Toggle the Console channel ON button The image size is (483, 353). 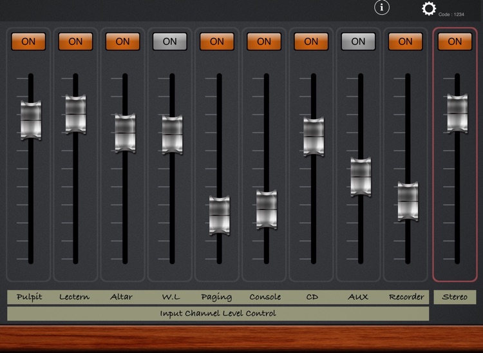(264, 42)
